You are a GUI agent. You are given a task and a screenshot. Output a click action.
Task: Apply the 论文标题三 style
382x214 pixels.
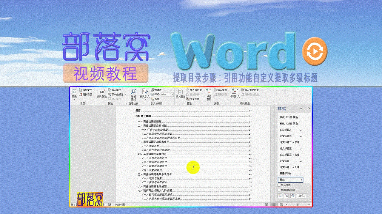[x=291, y=149]
